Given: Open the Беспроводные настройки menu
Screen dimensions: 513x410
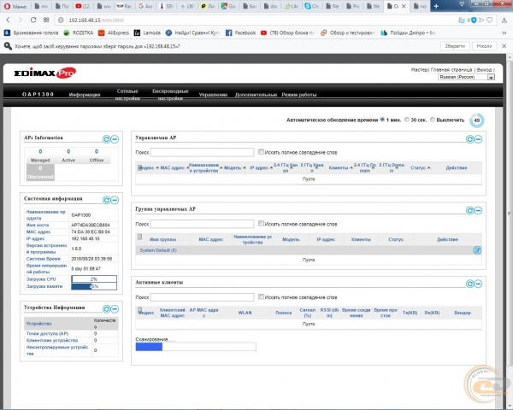Looking at the screenshot, I should pos(170,95).
